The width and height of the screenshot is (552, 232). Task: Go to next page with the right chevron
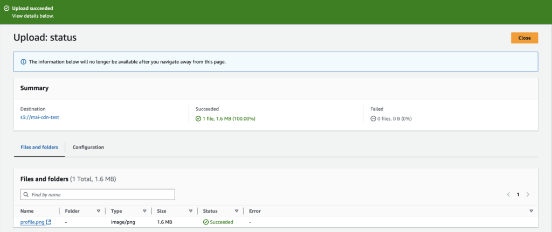tap(528, 194)
